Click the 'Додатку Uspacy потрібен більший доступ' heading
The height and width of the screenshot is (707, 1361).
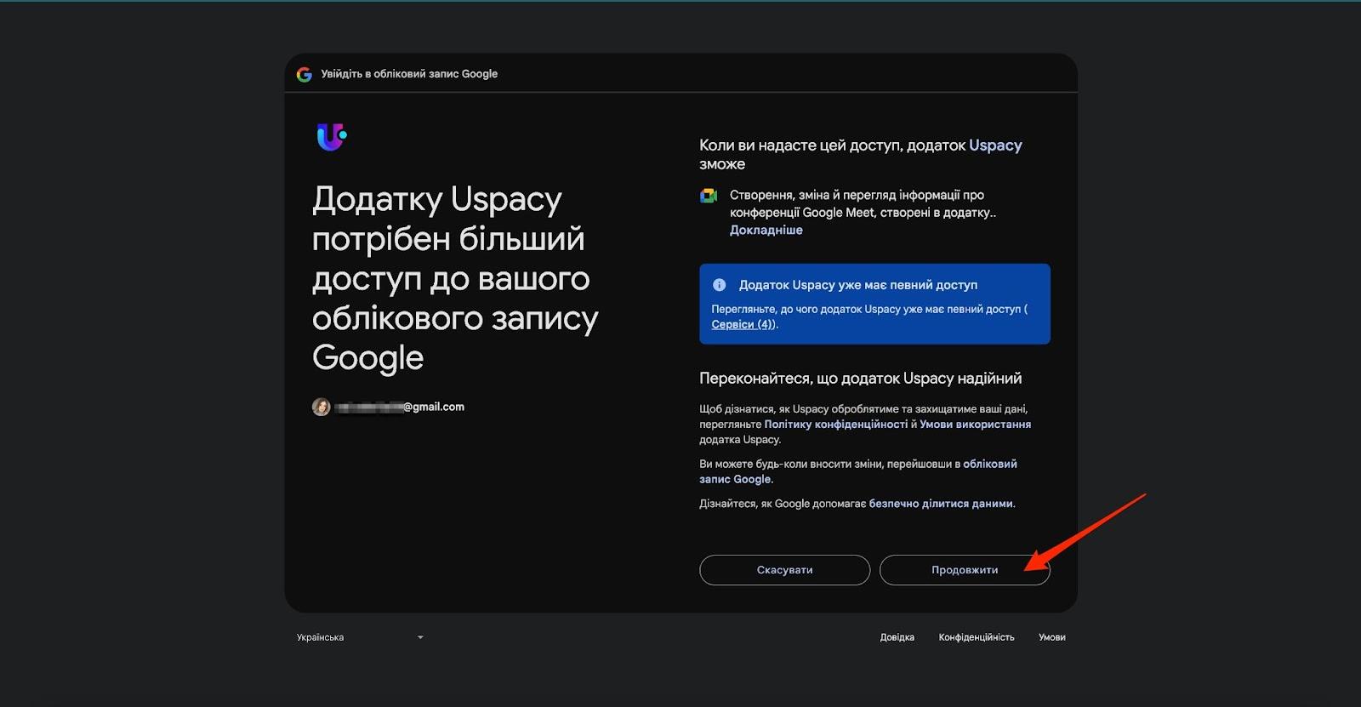point(455,278)
